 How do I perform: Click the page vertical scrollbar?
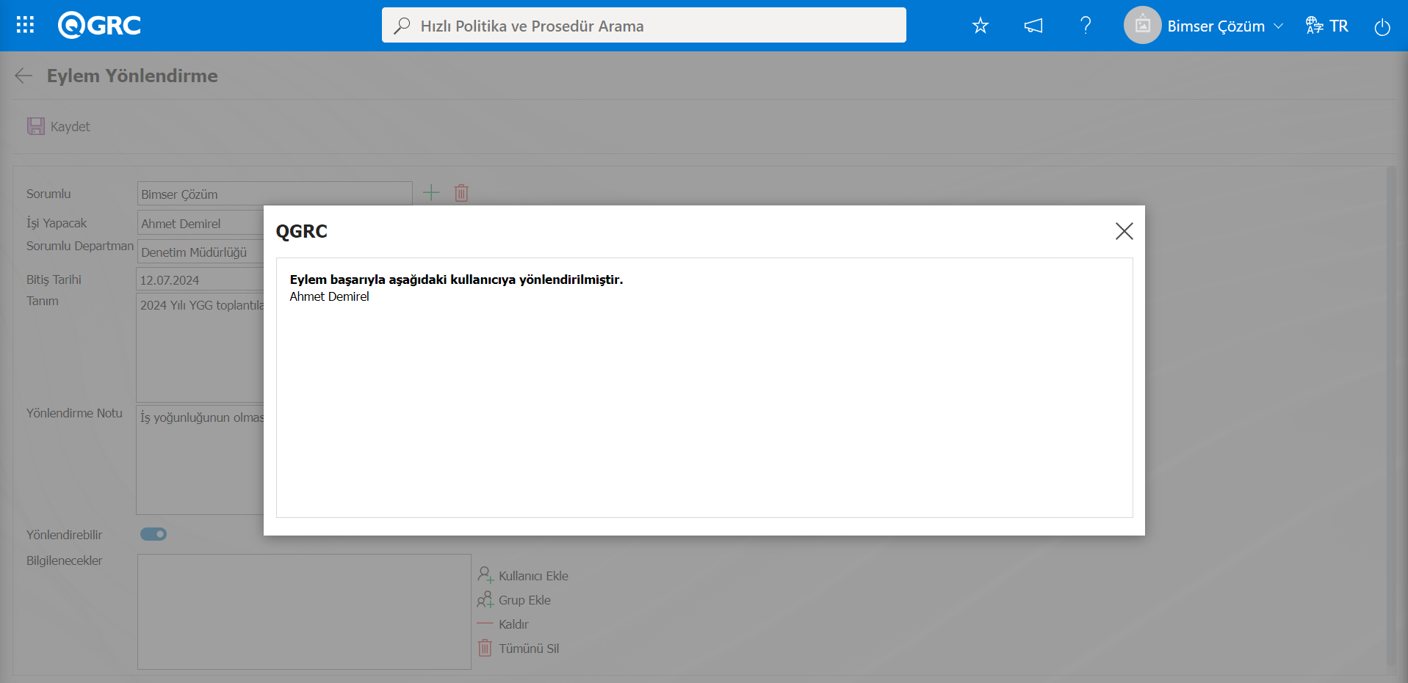click(1390, 416)
